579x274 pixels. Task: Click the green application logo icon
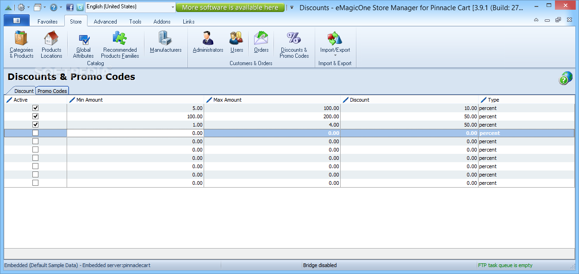point(8,7)
